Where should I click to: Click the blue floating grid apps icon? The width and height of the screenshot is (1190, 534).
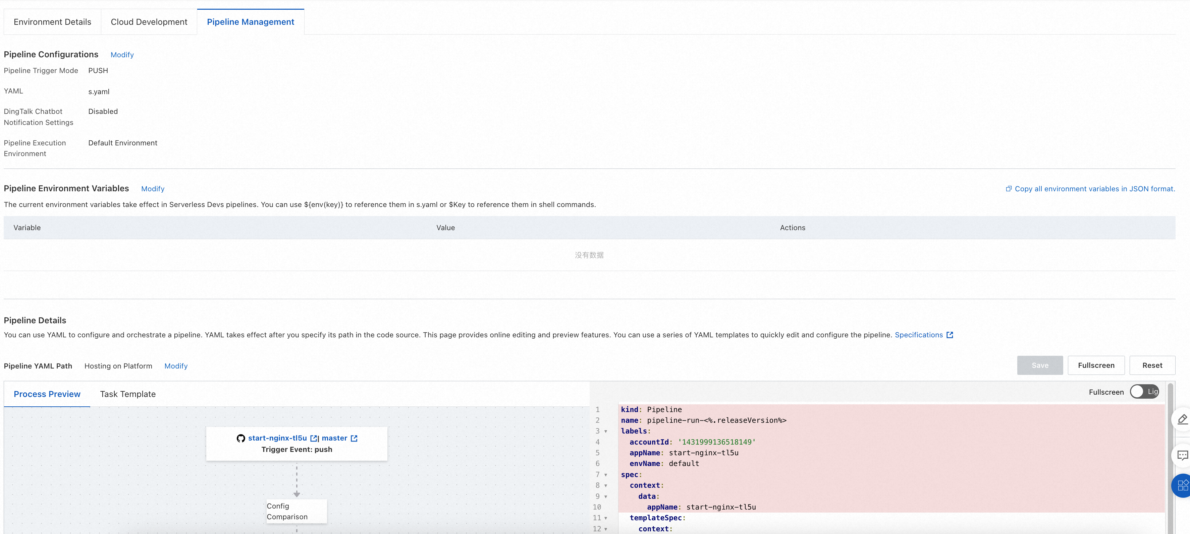(1183, 485)
